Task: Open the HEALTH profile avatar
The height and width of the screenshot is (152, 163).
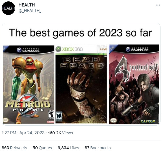Action: pyautogui.click(x=8, y=8)
